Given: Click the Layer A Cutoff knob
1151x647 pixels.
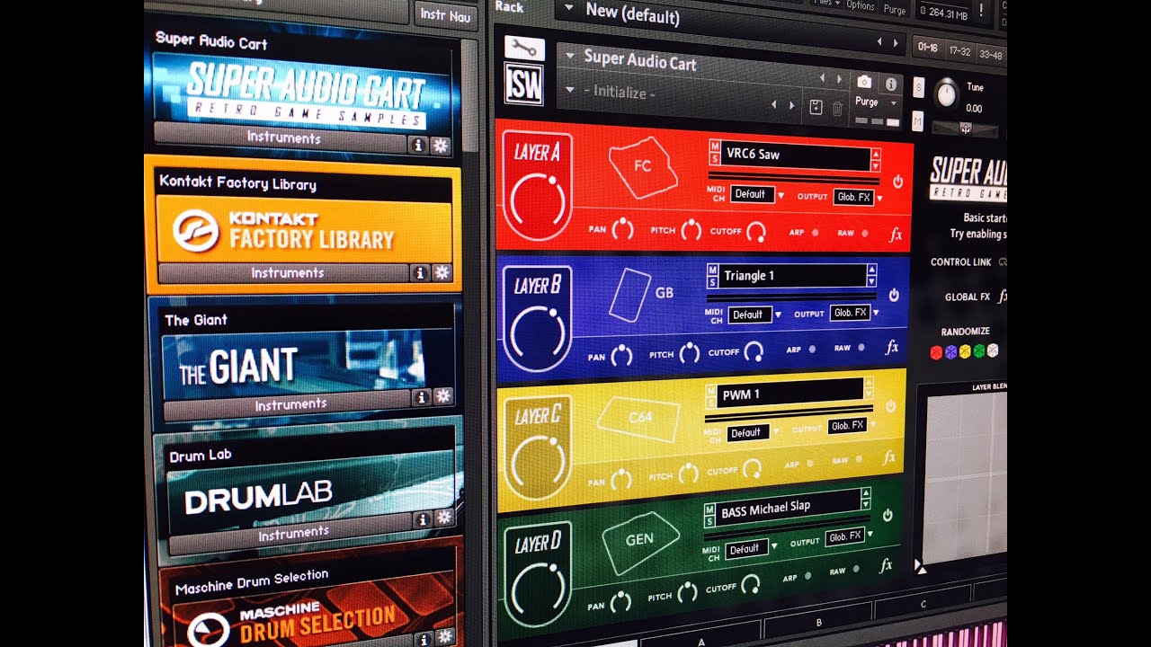Looking at the screenshot, I should point(756,233).
